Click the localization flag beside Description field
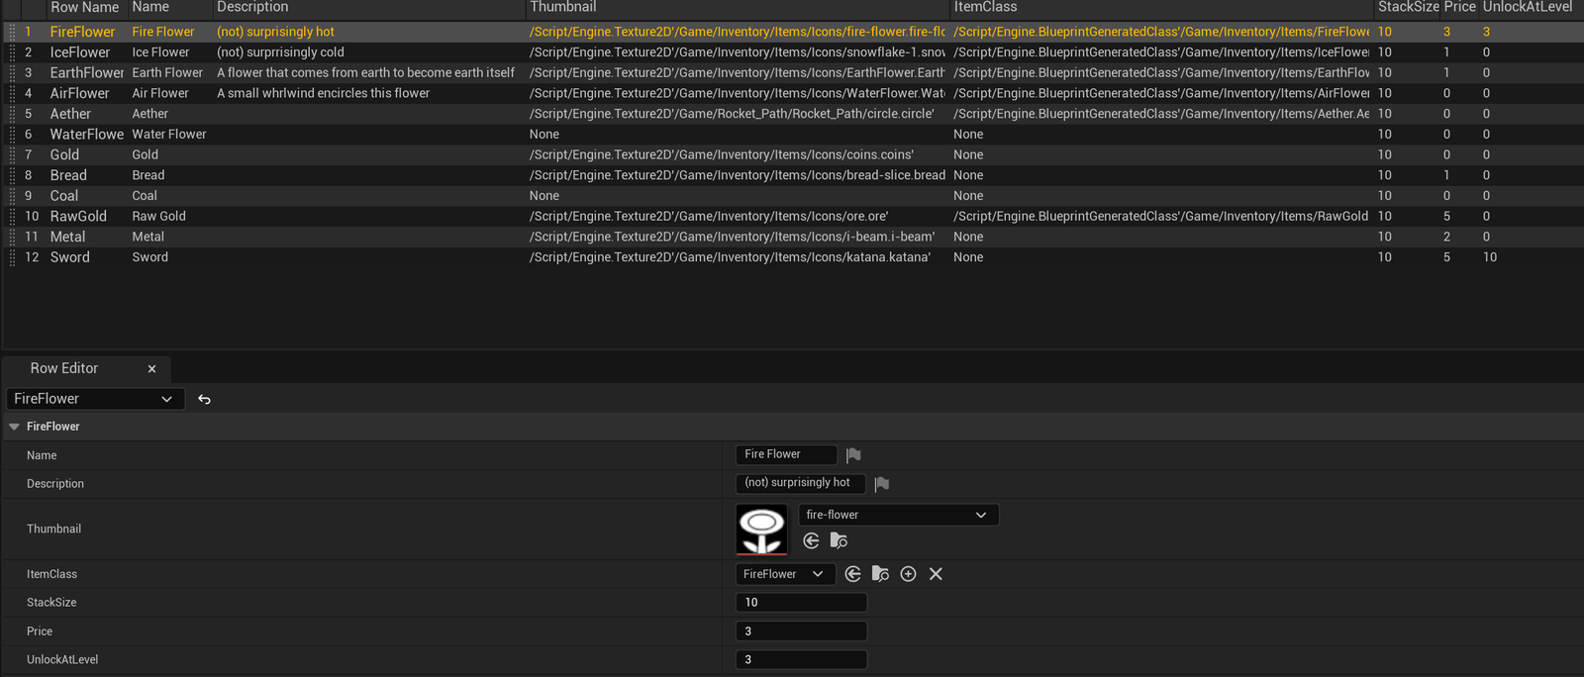Image resolution: width=1584 pixels, height=677 pixels. pyautogui.click(x=881, y=484)
